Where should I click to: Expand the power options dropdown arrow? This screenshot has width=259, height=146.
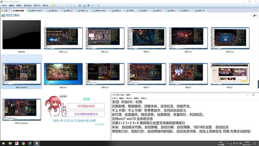pos(55,6)
